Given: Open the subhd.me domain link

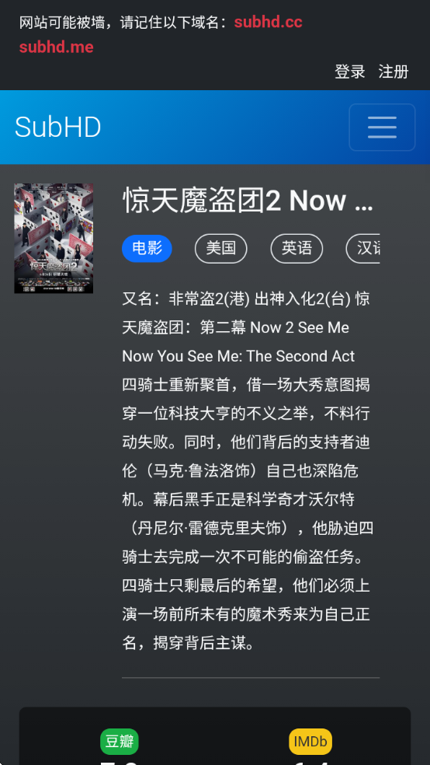Looking at the screenshot, I should [57, 47].
